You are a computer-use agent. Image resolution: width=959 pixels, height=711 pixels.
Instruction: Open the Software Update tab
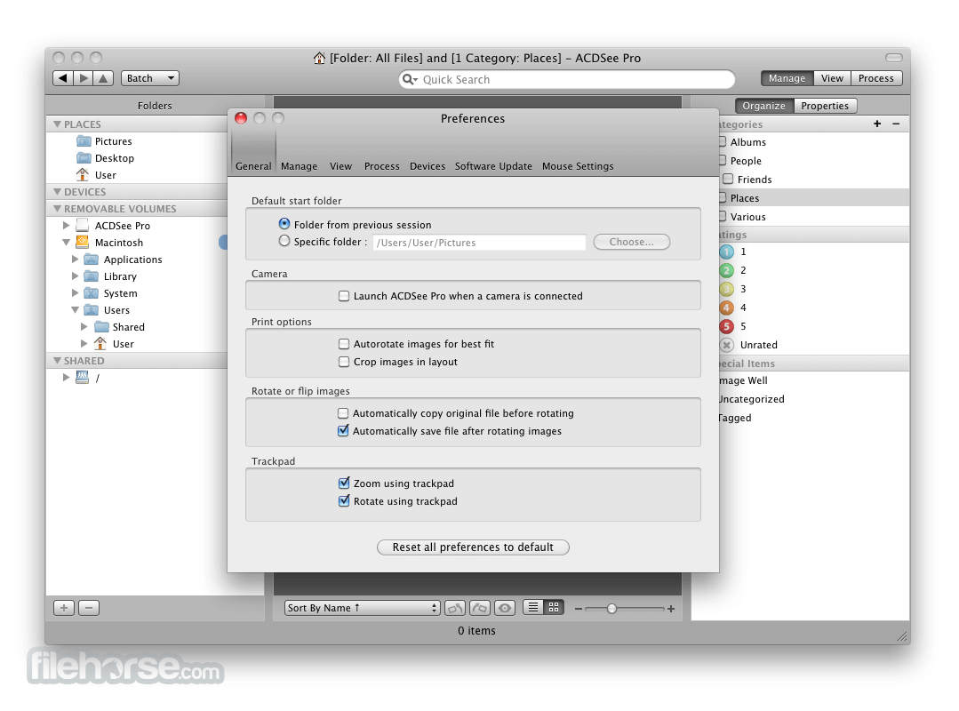coord(493,166)
